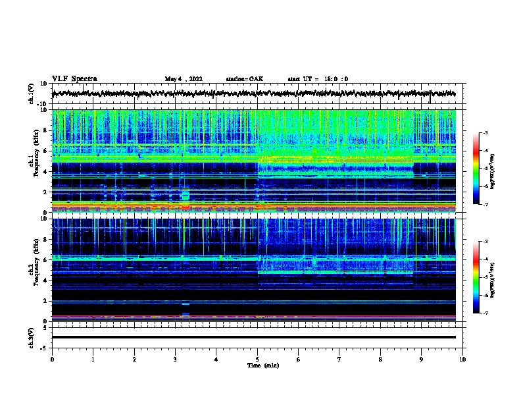The height and width of the screenshot is (403, 521).
Task: Click the ch.2 colorbar 'log(PSD)' unit label
Action: (493, 280)
